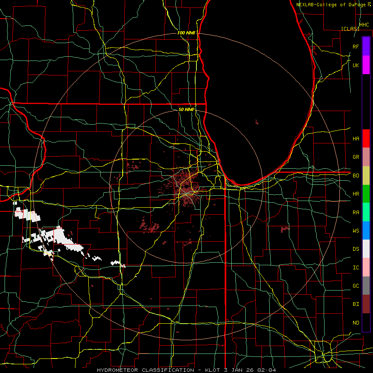Click the GC legend label
This screenshot has width=373, height=373.
356,286
